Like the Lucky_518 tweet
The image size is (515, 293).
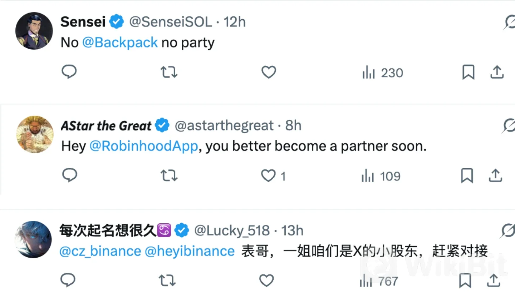coord(266,281)
